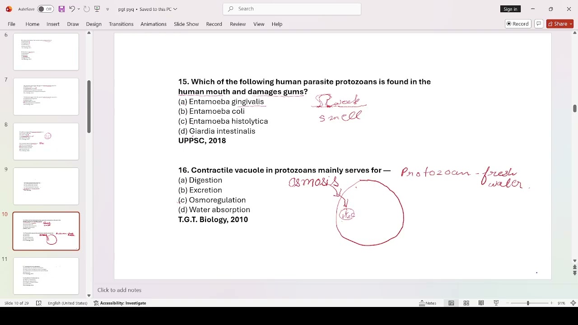Switch to Slide Sorter view

(466, 303)
